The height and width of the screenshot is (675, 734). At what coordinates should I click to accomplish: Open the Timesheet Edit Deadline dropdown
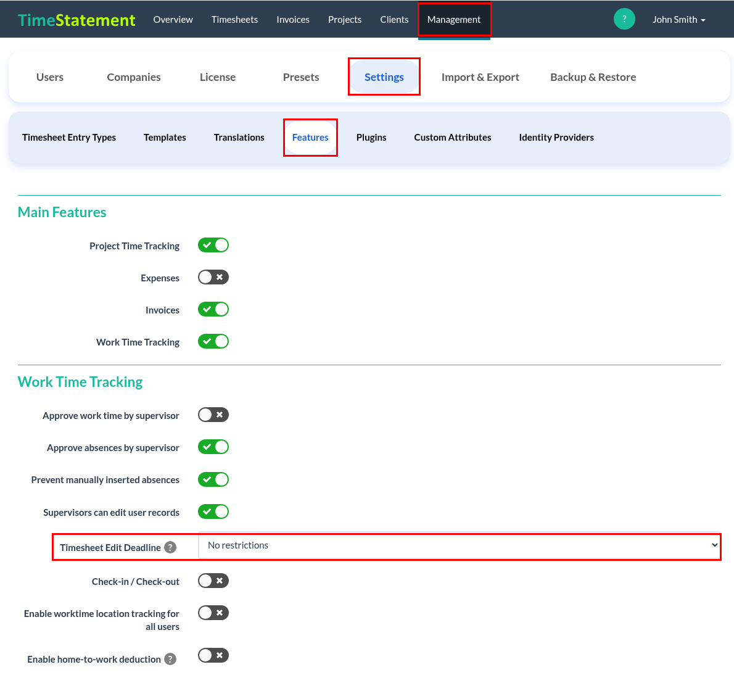point(460,545)
